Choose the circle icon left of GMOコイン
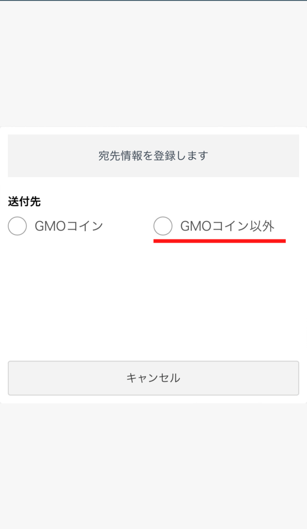The image size is (307, 529). pyautogui.click(x=17, y=226)
